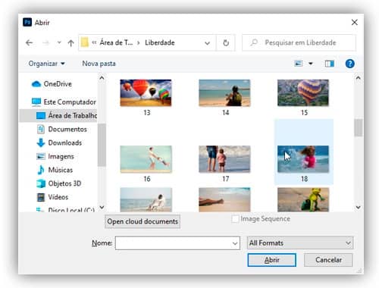Select thumbnail 18 girl in waves
The image size is (379, 288).
(303, 159)
